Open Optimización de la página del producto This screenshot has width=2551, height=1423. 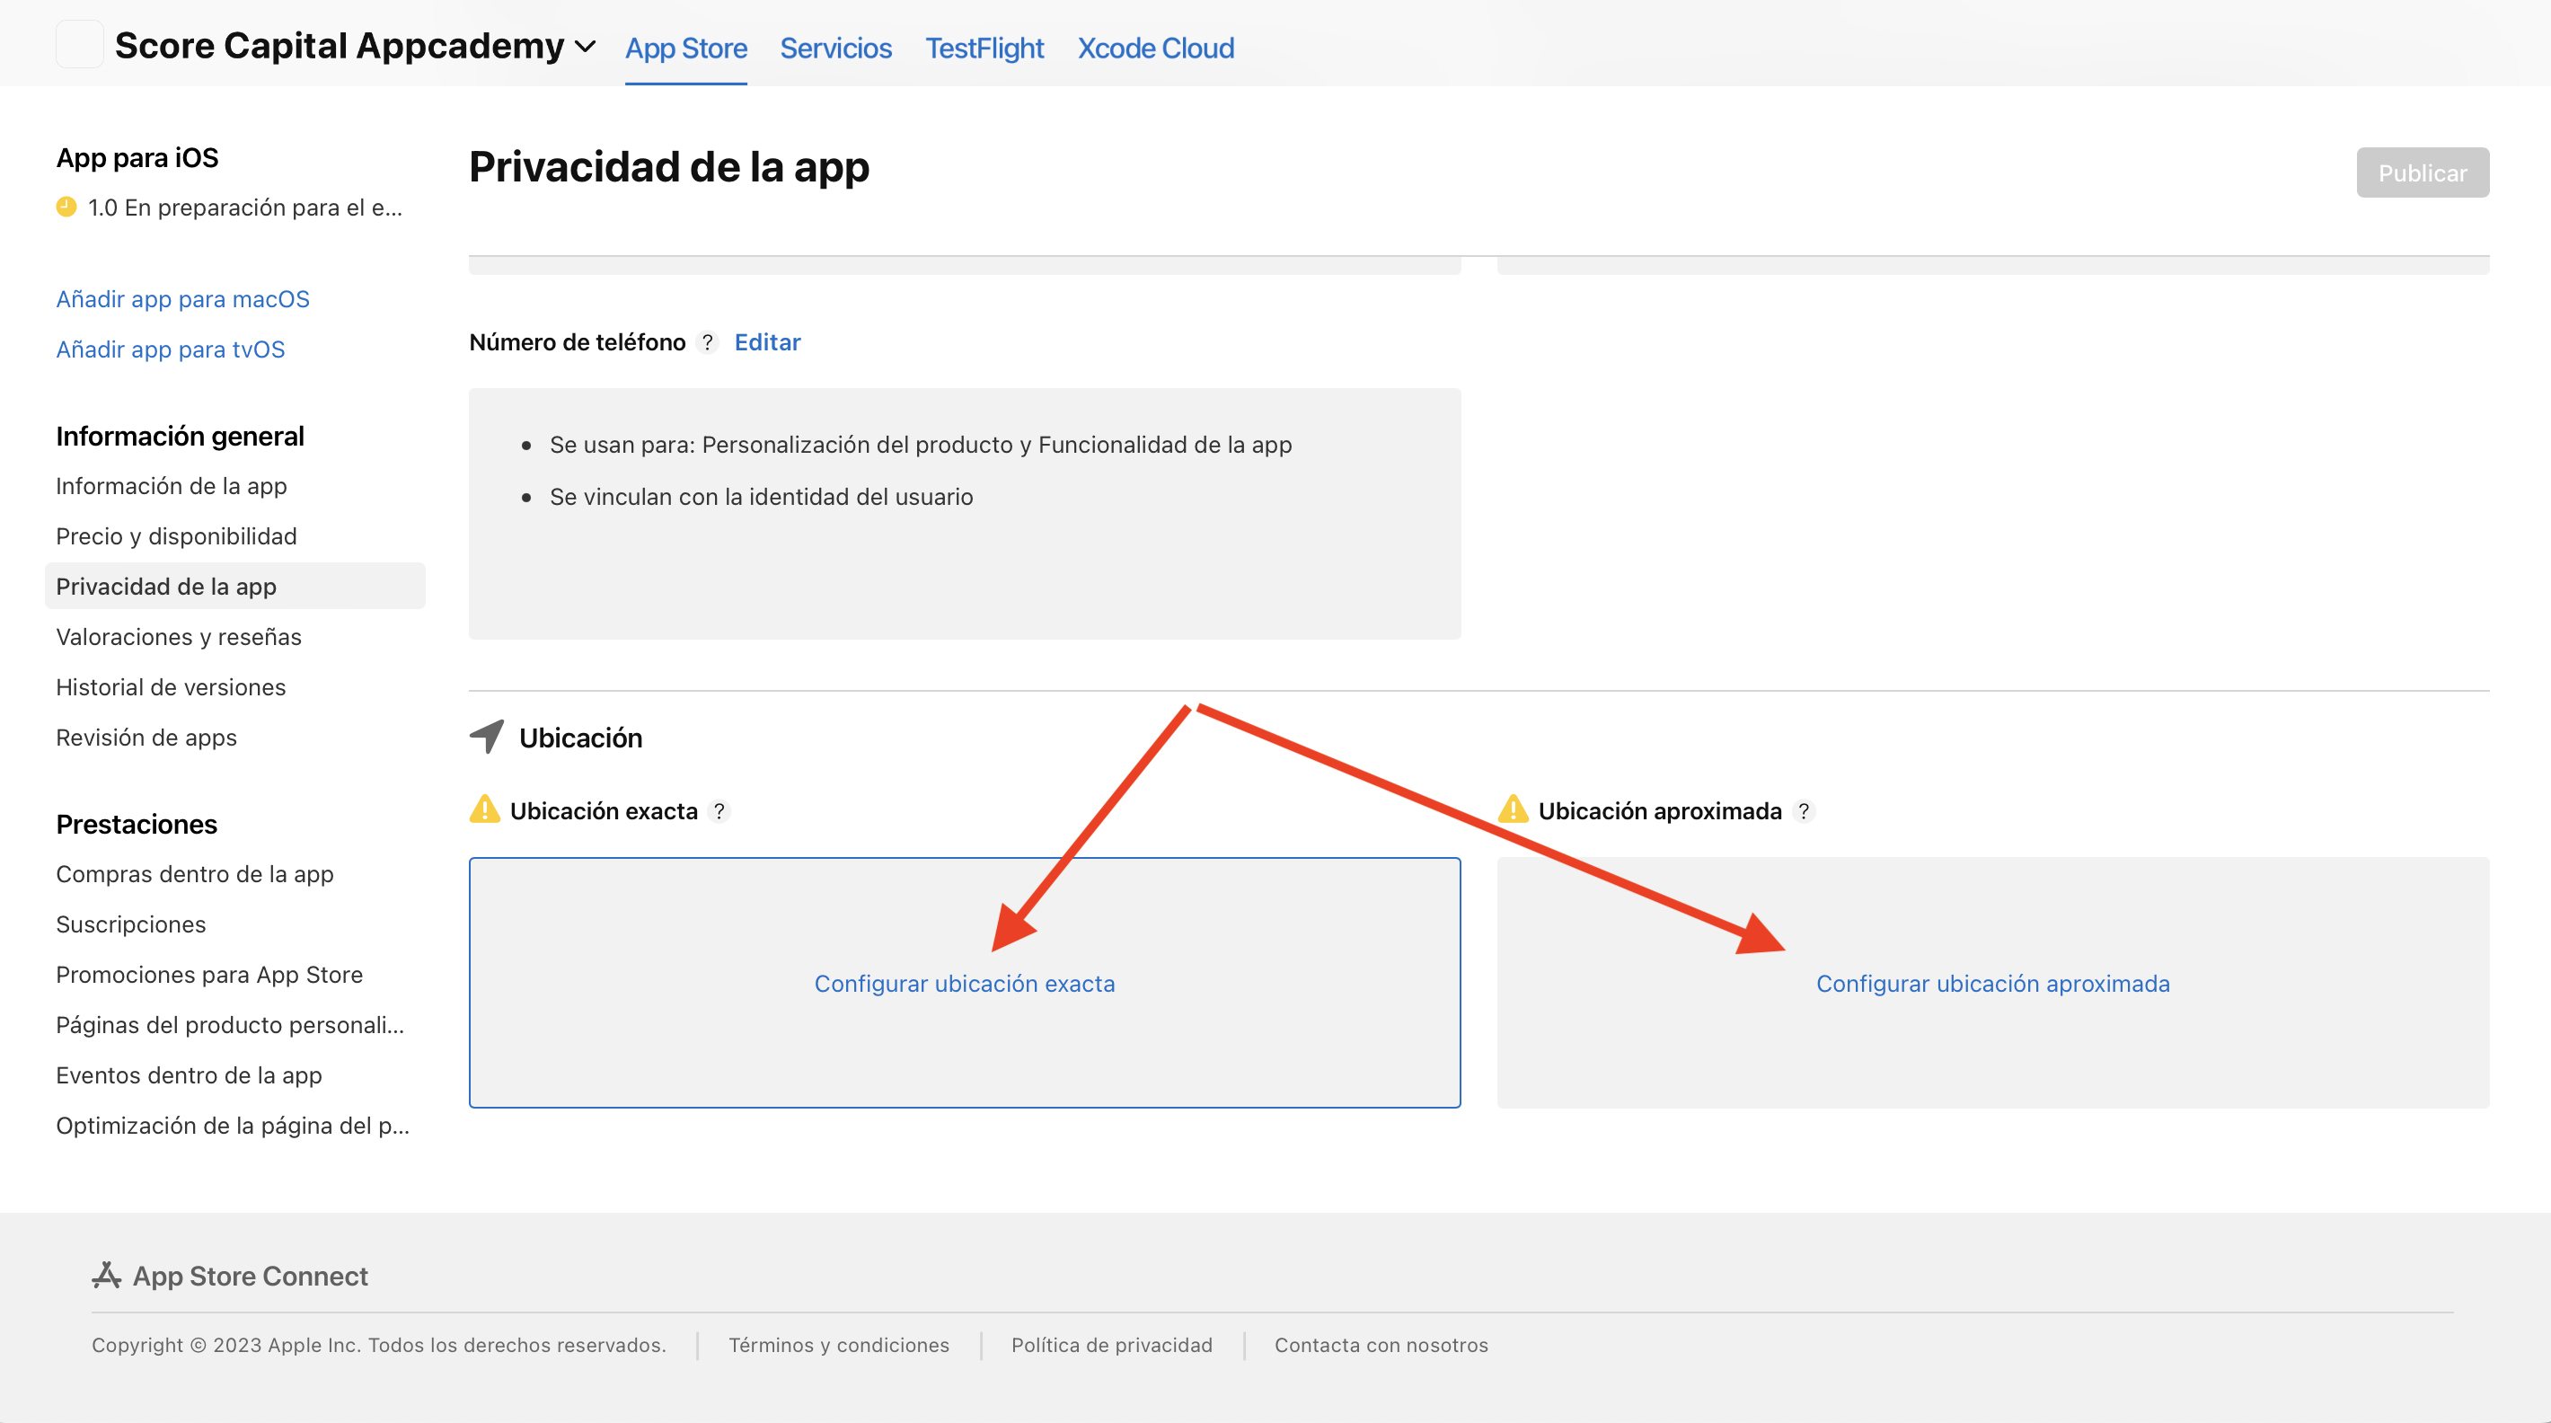click(233, 1126)
